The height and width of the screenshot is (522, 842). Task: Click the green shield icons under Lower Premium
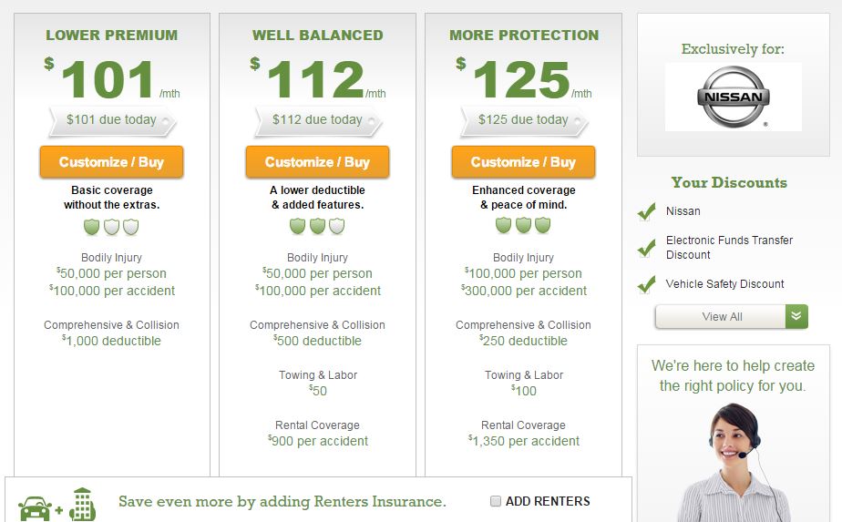(x=111, y=227)
